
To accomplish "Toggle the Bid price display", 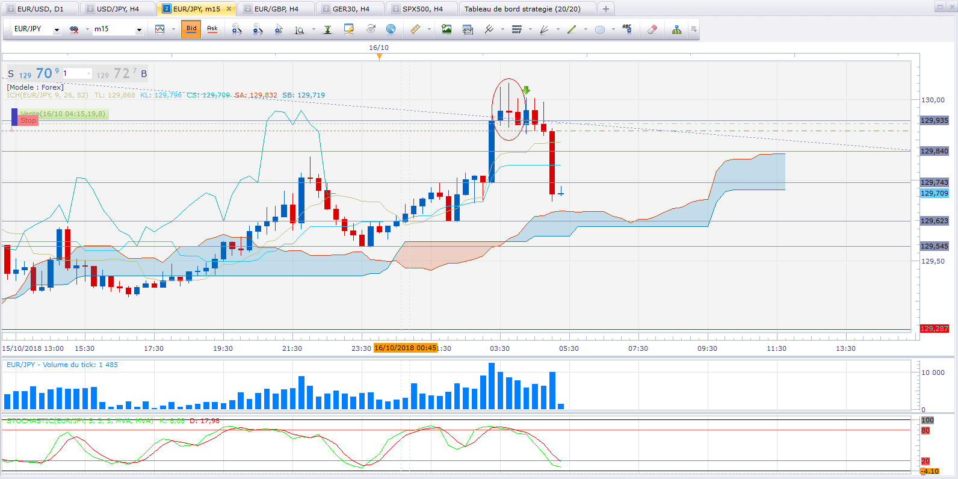I will tap(191, 29).
